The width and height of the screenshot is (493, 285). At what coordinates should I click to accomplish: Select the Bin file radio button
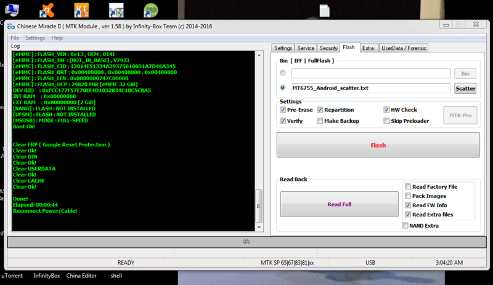click(283, 73)
